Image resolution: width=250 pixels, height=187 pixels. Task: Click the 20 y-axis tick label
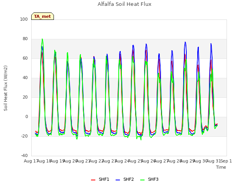tap(25, 97)
